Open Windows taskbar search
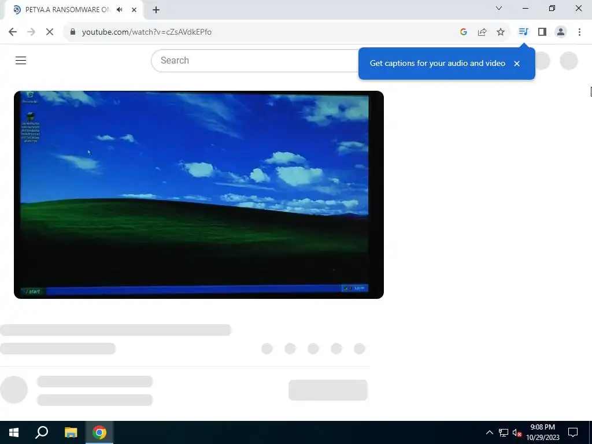Screen dimensions: 592x444 tap(42, 432)
